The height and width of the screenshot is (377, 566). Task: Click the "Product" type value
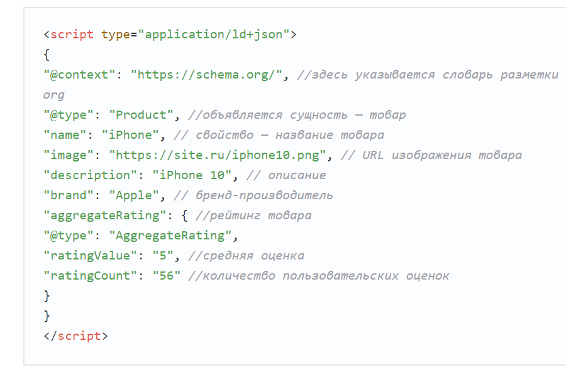(x=141, y=114)
